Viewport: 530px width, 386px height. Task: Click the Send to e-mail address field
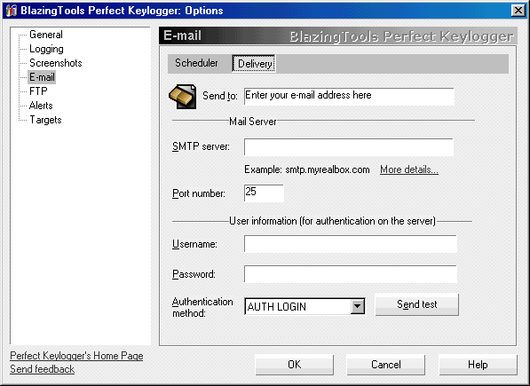click(349, 97)
